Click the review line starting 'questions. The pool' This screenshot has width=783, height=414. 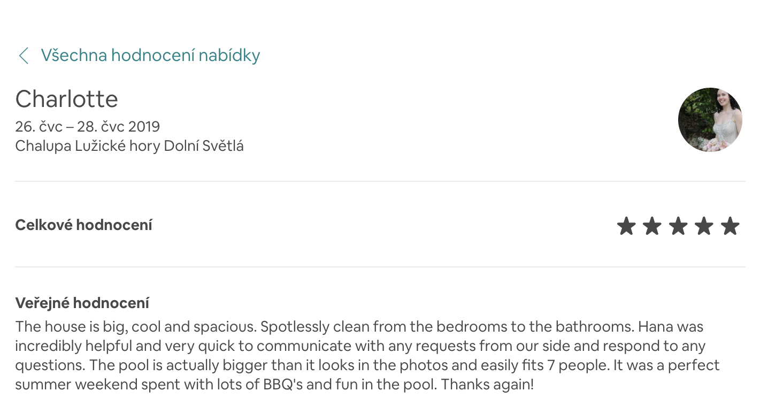(x=367, y=365)
